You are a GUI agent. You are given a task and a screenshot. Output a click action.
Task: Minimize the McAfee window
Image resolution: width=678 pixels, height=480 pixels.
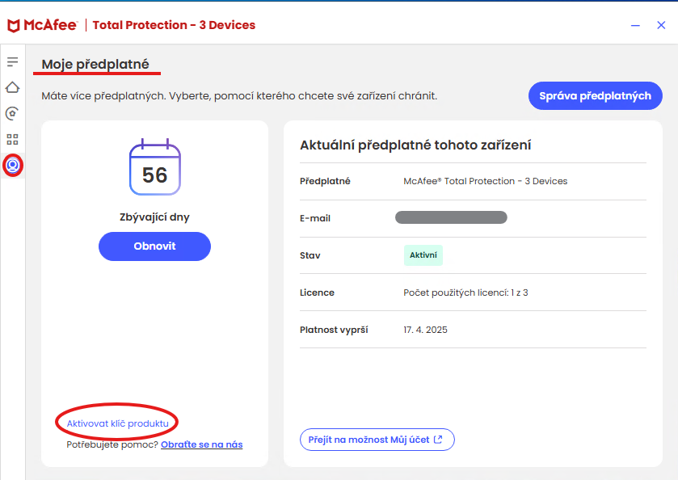pos(635,26)
